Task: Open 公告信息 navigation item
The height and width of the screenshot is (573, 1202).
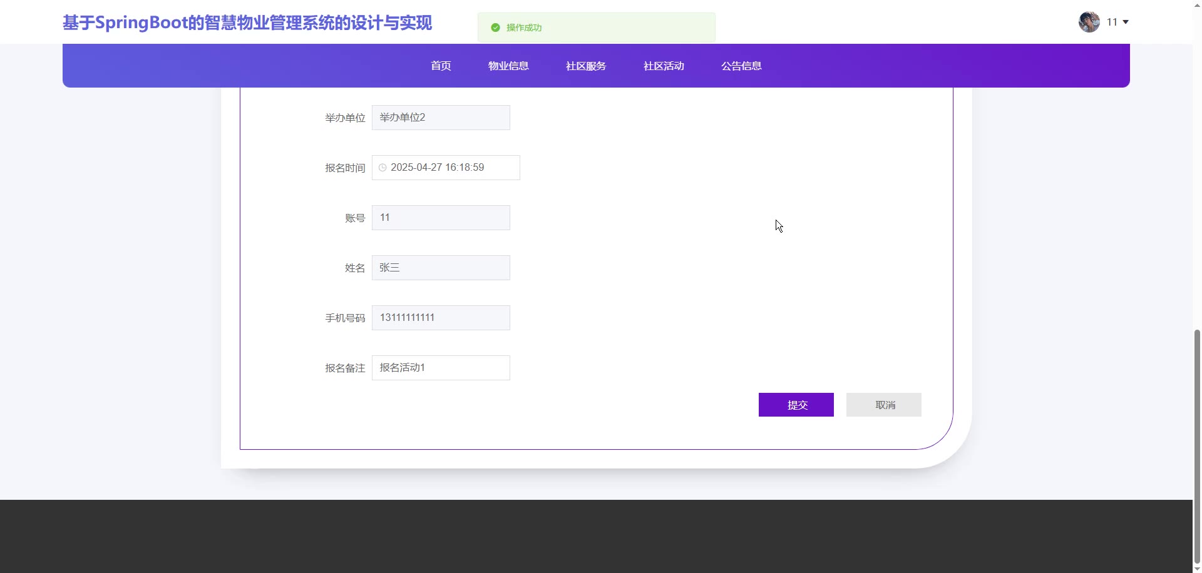Action: pyautogui.click(x=741, y=66)
